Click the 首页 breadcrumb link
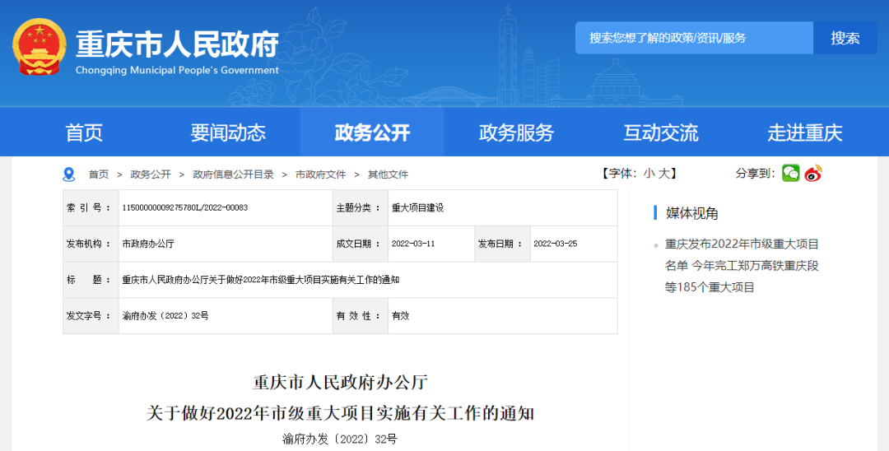 point(99,174)
